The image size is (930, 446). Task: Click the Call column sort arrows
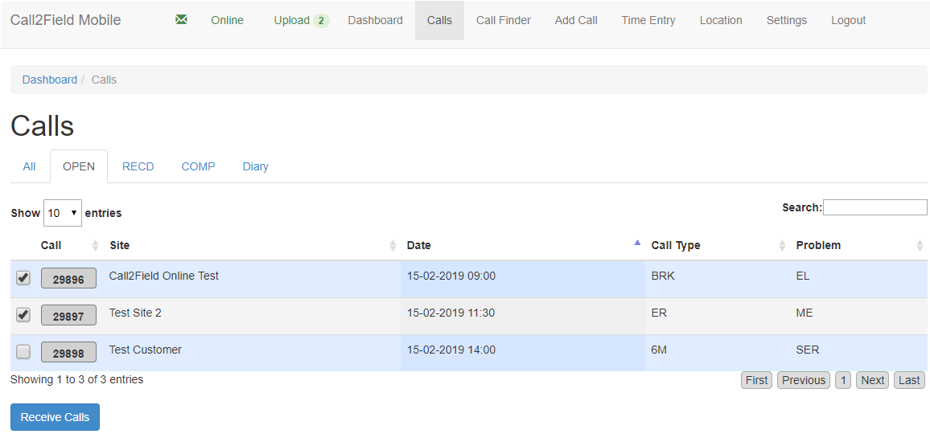[x=95, y=246]
